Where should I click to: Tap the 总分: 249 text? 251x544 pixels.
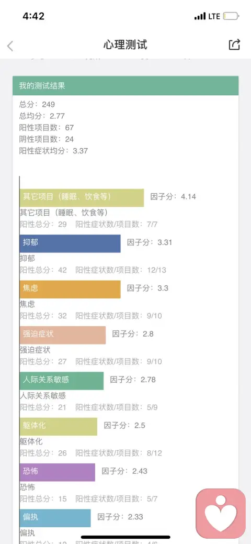click(37, 104)
